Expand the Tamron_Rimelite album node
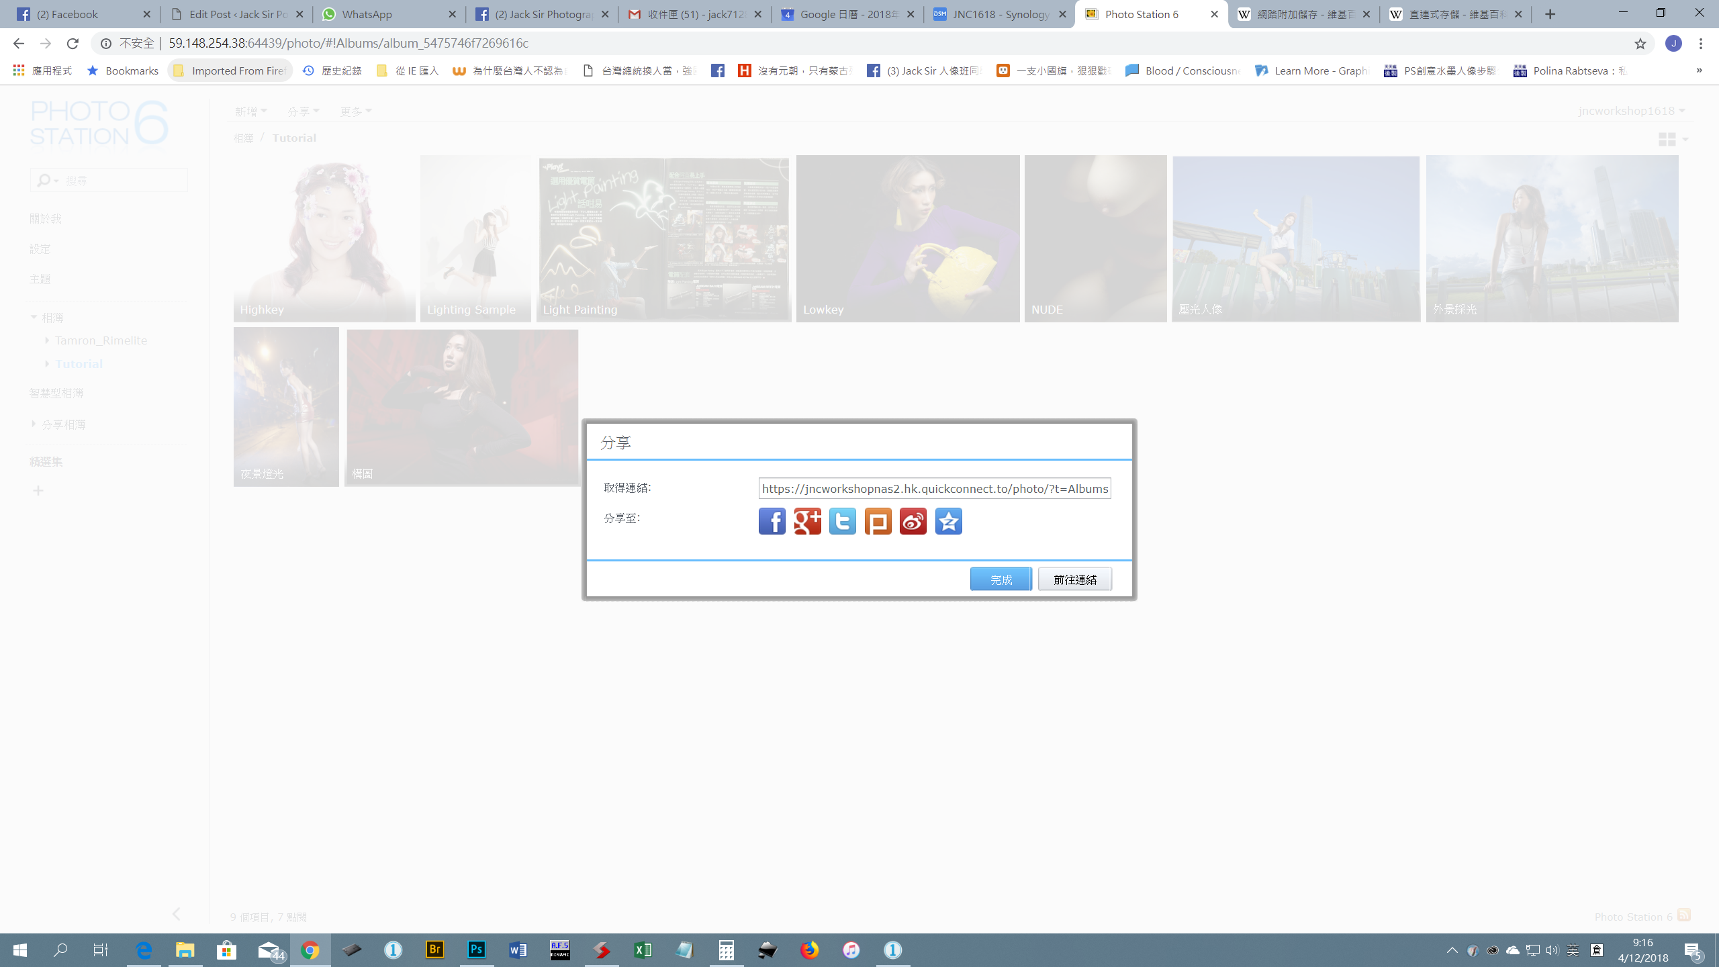 coord(47,340)
